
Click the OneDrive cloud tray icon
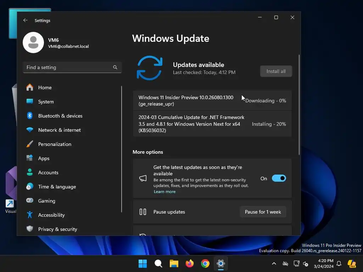pyautogui.click(x=285, y=263)
